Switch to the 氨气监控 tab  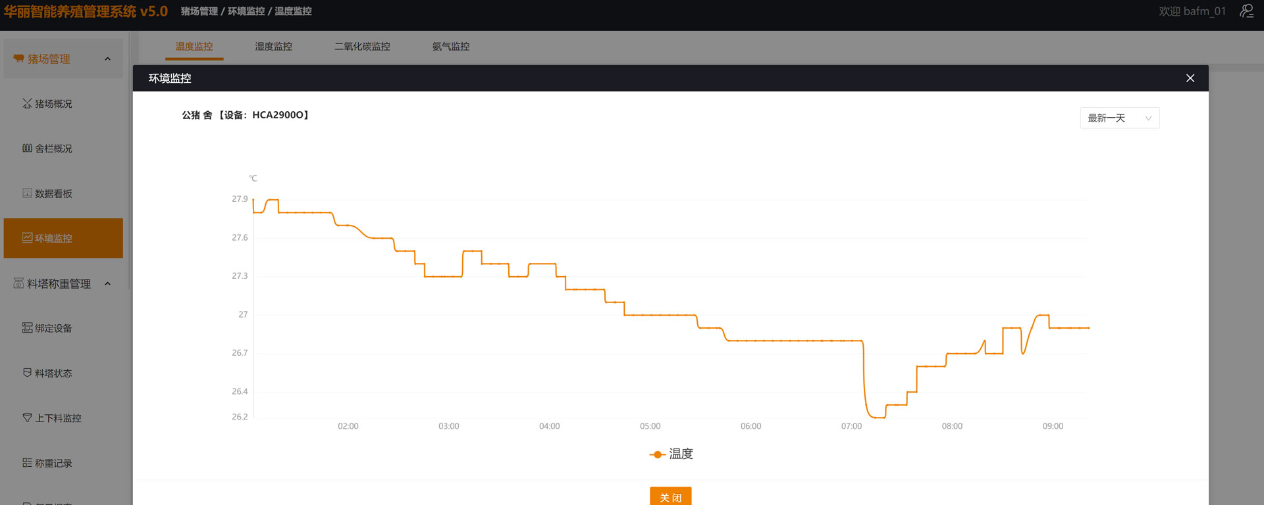click(x=451, y=47)
